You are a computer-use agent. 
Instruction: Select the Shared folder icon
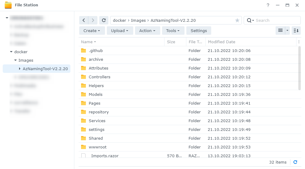click(83, 138)
